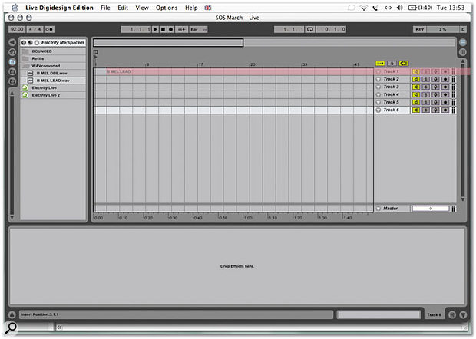Unfold Track 1 with its triangle
This screenshot has width=476, height=339.
(378, 71)
